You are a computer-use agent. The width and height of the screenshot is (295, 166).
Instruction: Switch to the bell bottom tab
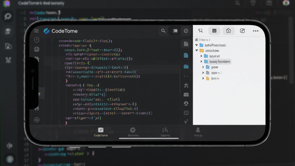tap(198, 132)
